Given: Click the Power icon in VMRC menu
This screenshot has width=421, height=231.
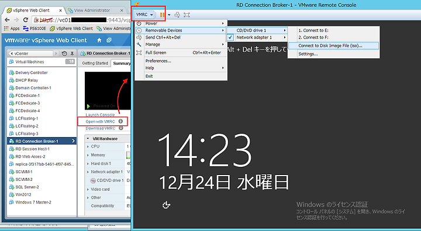Looking at the screenshot, I should [139, 23].
